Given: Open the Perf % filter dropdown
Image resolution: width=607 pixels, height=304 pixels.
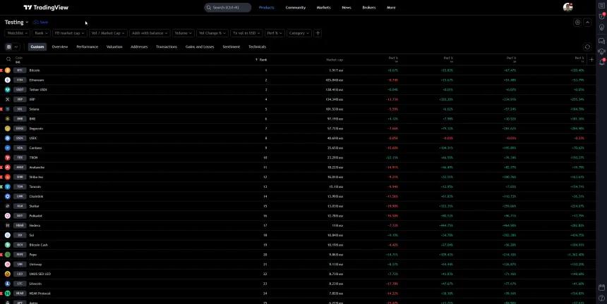Looking at the screenshot, I should [275, 33].
